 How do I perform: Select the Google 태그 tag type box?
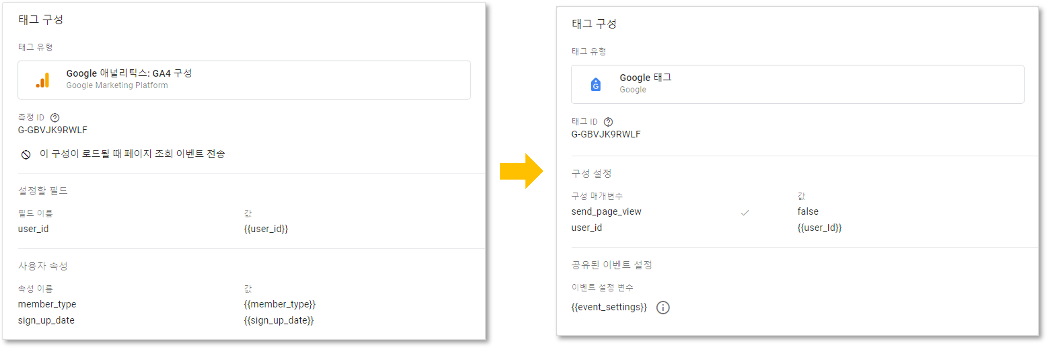[x=798, y=84]
